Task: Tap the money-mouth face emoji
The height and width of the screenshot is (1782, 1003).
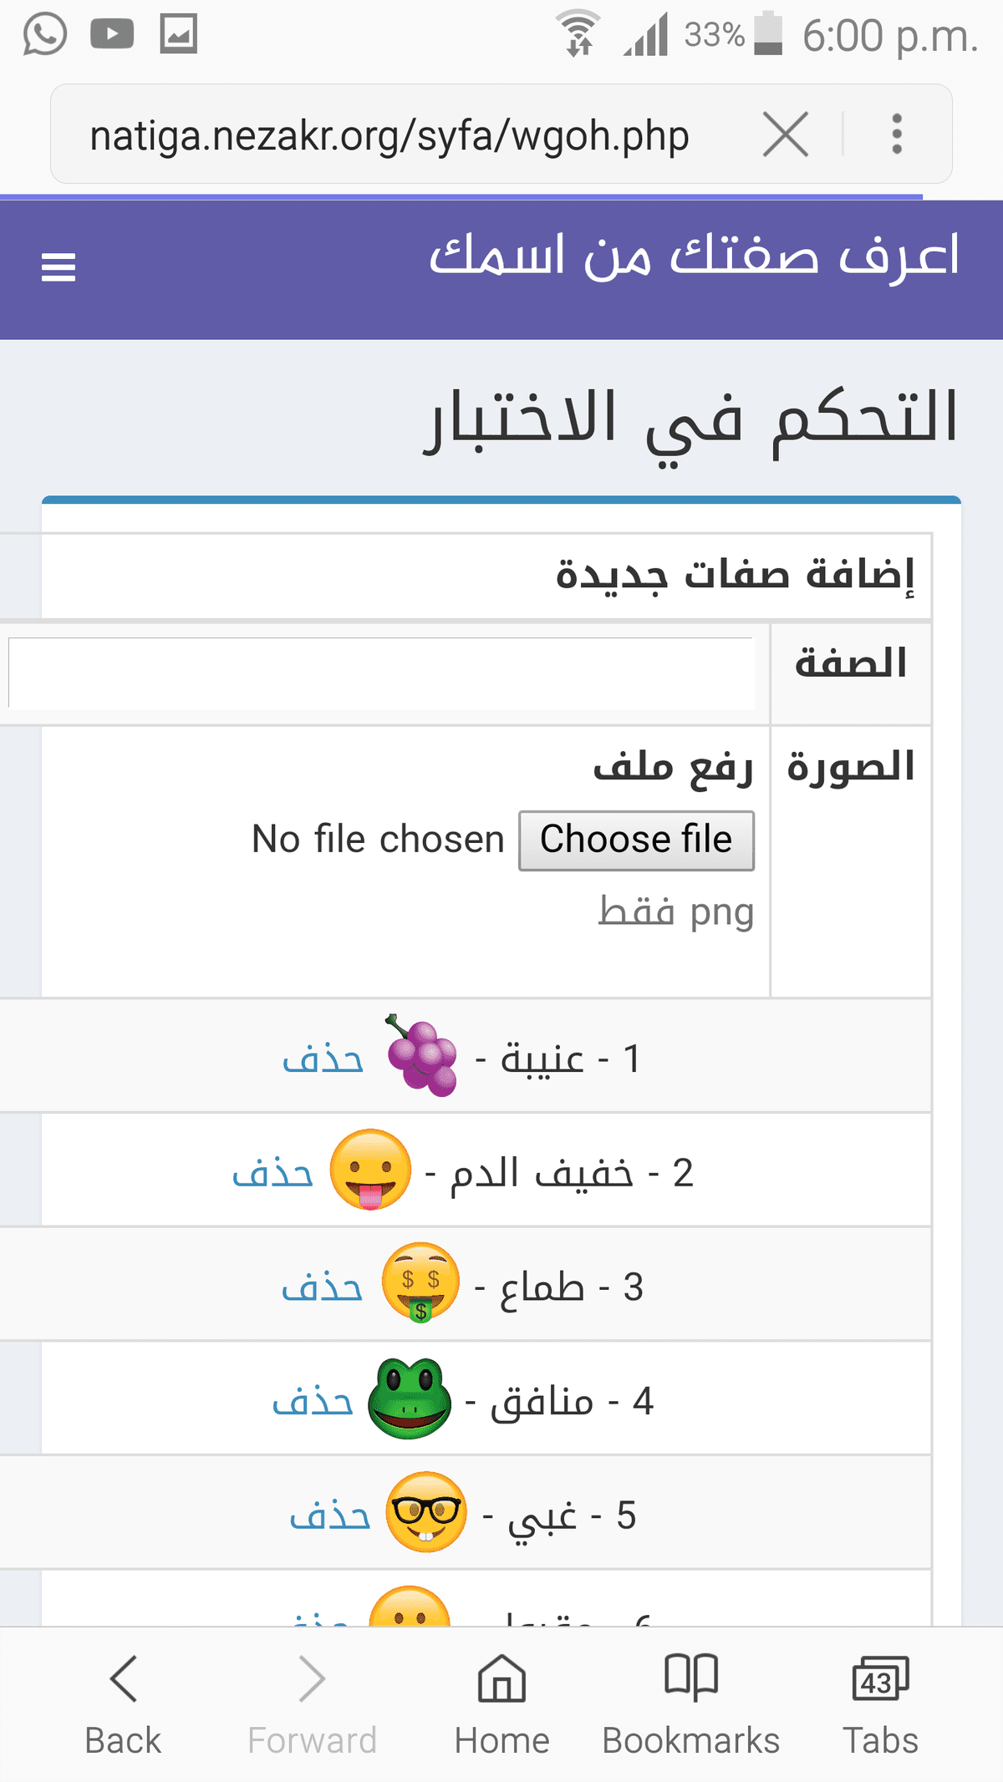Action: coord(420,1283)
